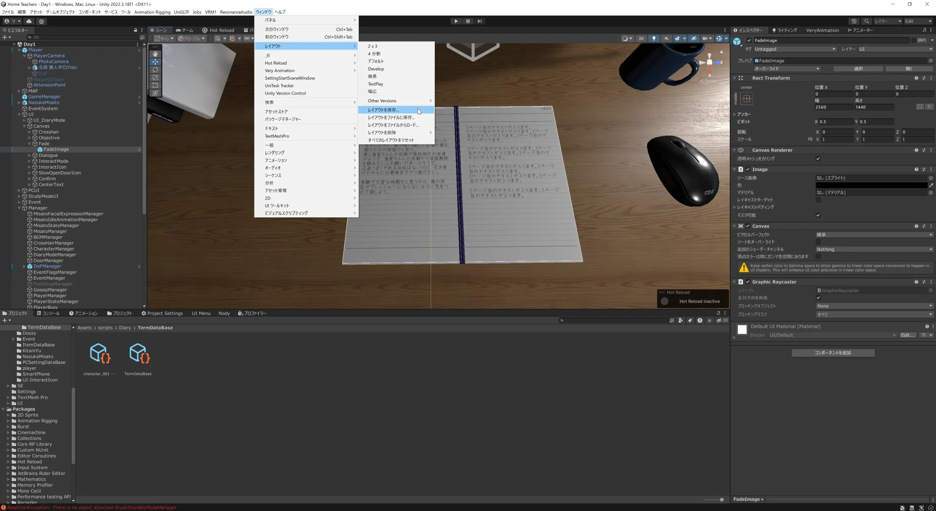Click the Unity Cloud icon in the toolbar
The image size is (936, 511).
pyautogui.click(x=29, y=21)
